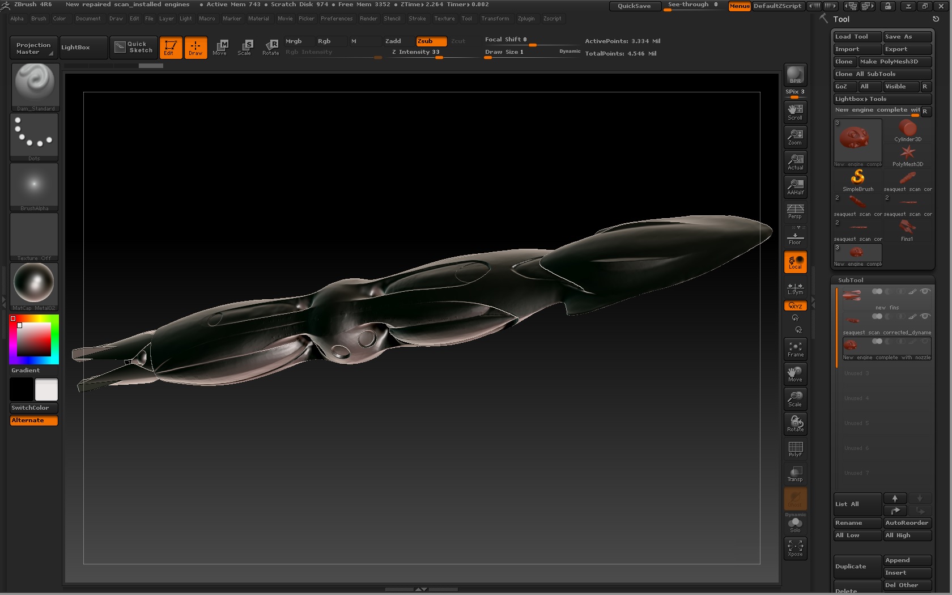Image resolution: width=952 pixels, height=595 pixels.
Task: Enable Transp transparency mode
Action: tap(795, 474)
